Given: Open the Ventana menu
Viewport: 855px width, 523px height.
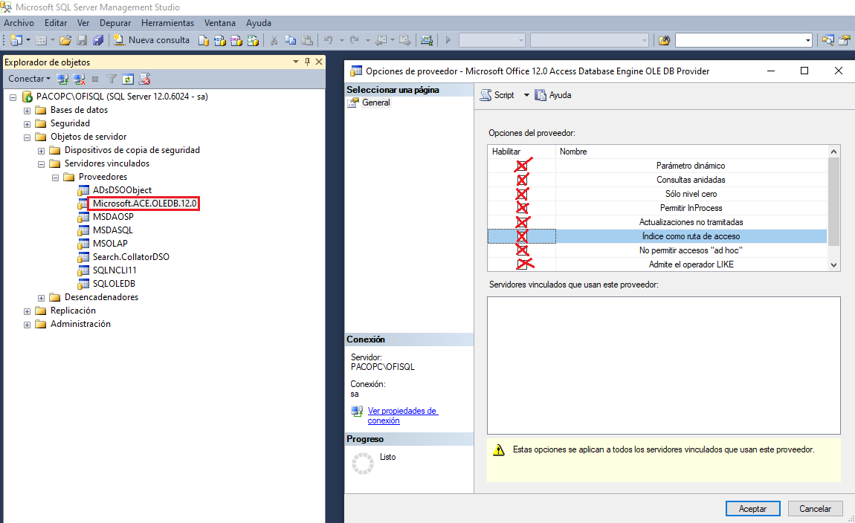Looking at the screenshot, I should 220,23.
